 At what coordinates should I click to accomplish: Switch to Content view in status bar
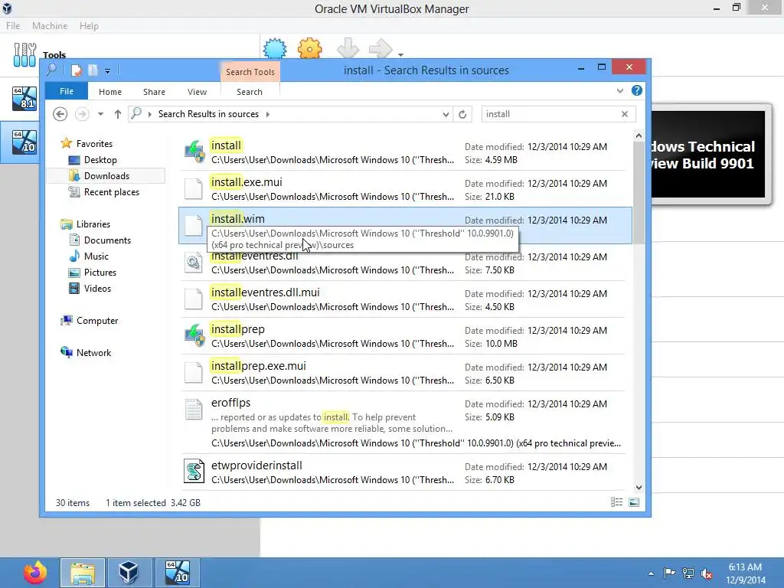[633, 502]
